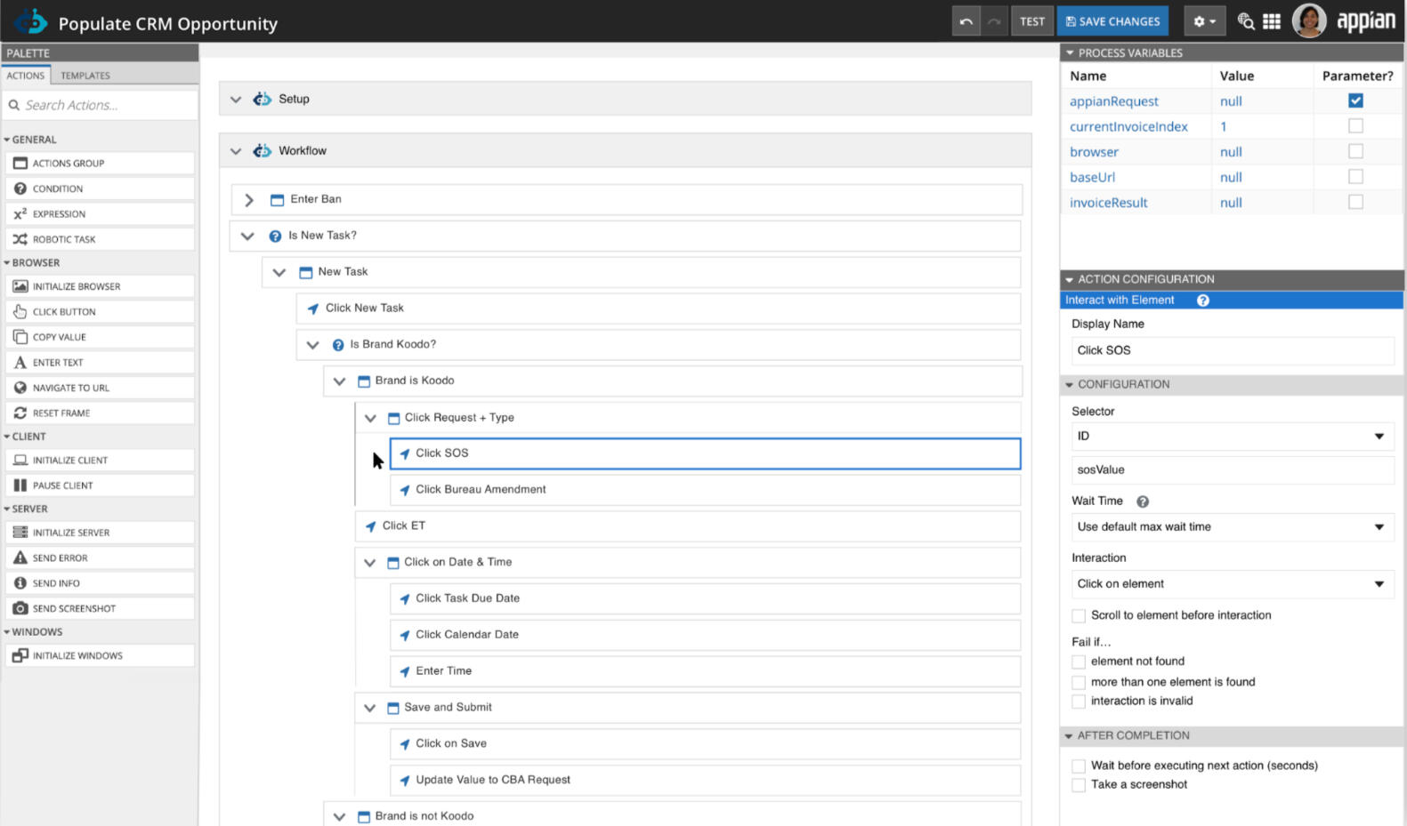The image size is (1407, 826).
Task: Select the Navigate to URL action
Action: (70, 388)
